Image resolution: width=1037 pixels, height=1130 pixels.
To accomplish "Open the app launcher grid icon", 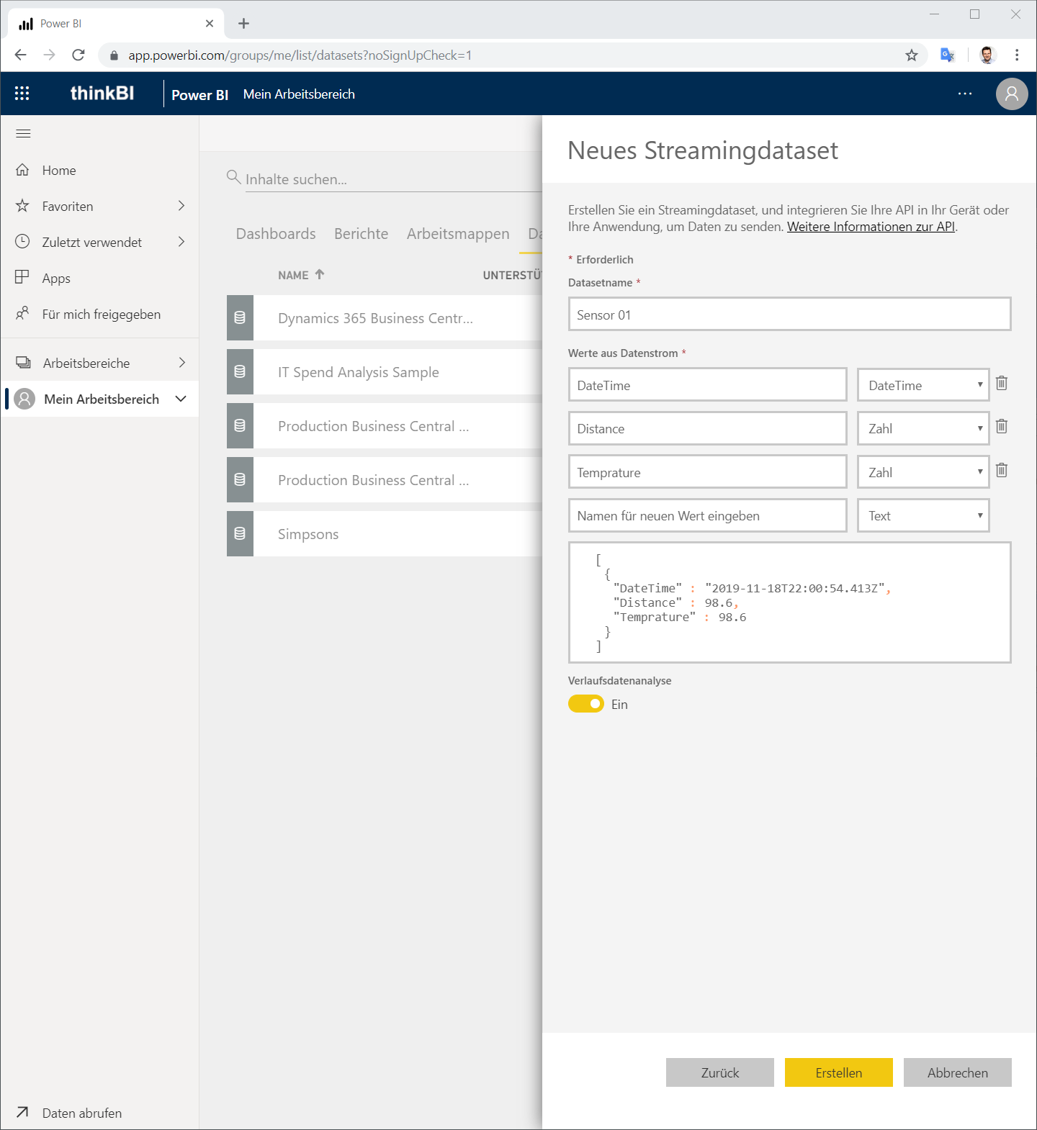I will (22, 94).
